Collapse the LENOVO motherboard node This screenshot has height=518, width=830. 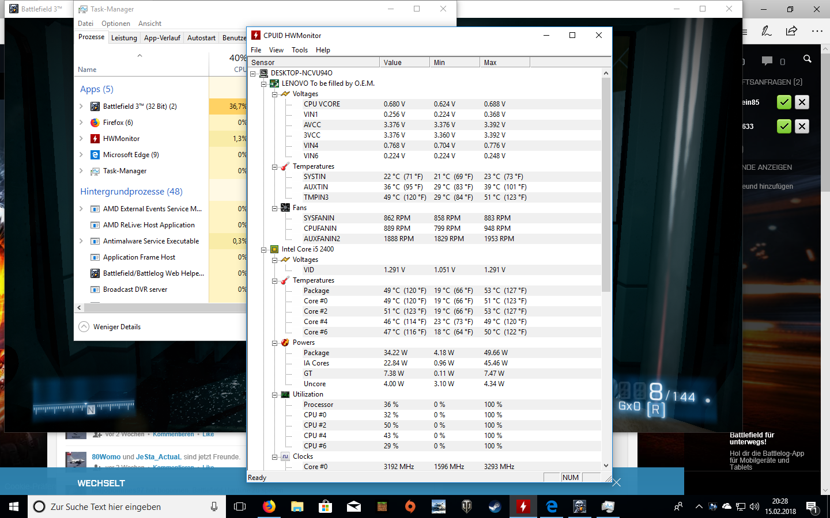point(264,84)
